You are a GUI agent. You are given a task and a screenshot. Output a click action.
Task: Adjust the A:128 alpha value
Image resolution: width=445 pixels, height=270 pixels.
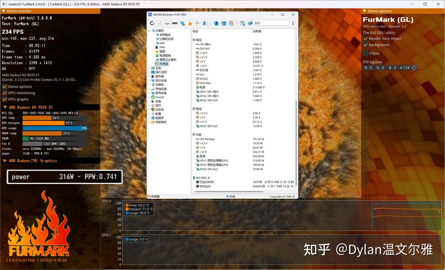[405, 68]
